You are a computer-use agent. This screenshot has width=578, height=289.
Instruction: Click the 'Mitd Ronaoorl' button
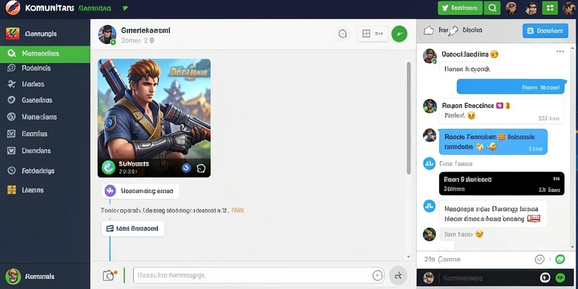(x=133, y=229)
